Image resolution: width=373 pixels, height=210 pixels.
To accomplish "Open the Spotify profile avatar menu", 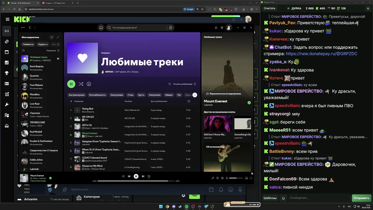I will click(x=229, y=28).
